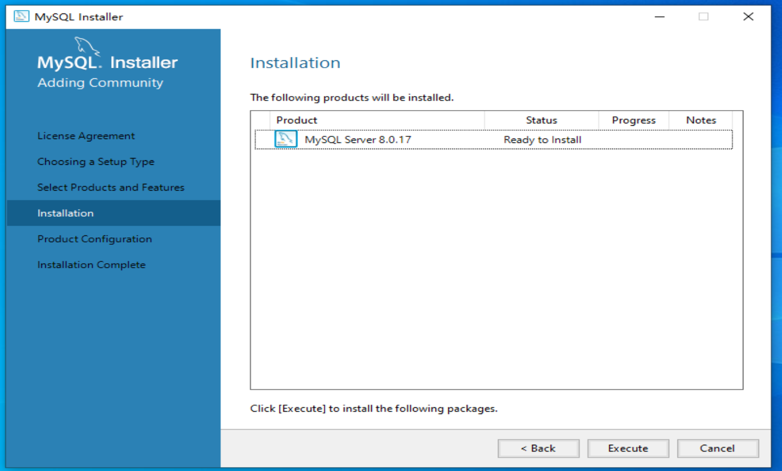The image size is (782, 471).
Task: Click the Notes column header
Action: [701, 120]
